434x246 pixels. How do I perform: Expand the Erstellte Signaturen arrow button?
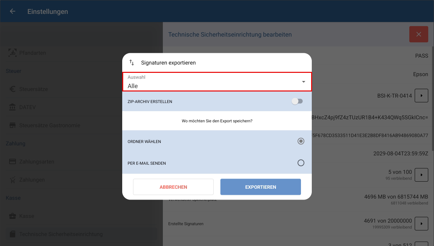pyautogui.click(x=421, y=224)
